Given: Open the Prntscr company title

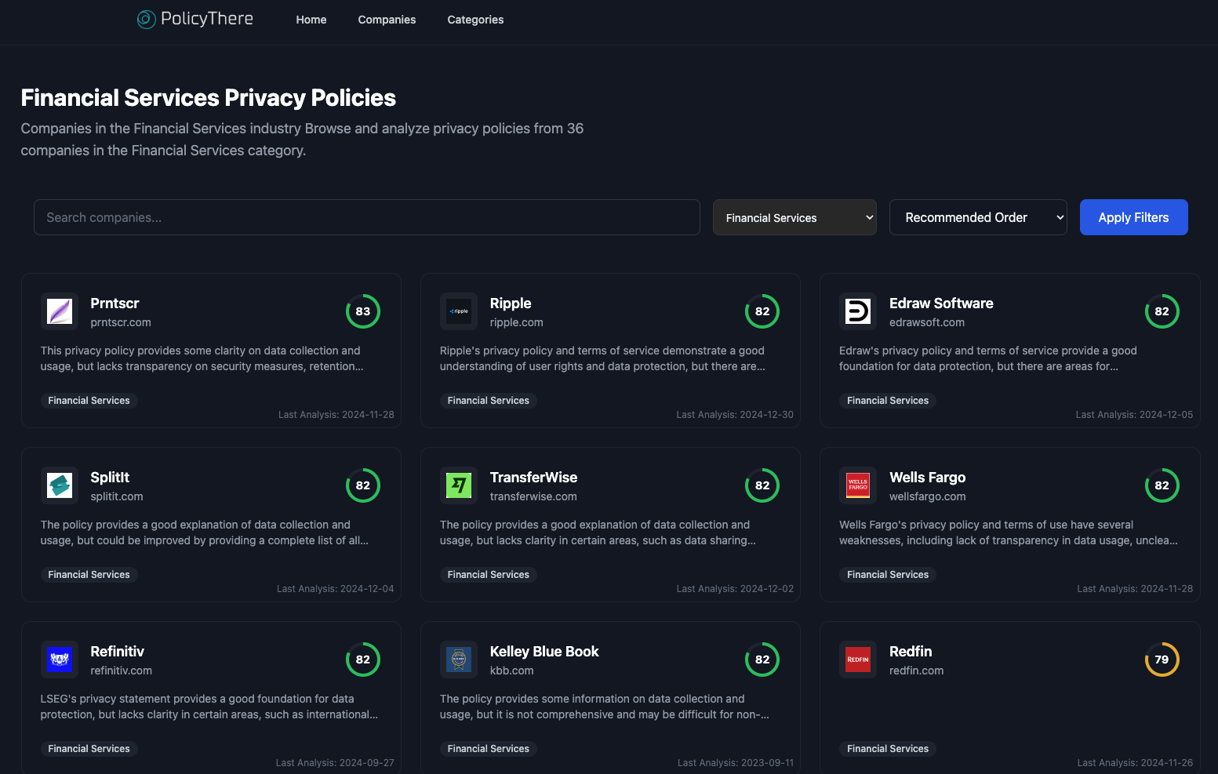Looking at the screenshot, I should (x=115, y=303).
